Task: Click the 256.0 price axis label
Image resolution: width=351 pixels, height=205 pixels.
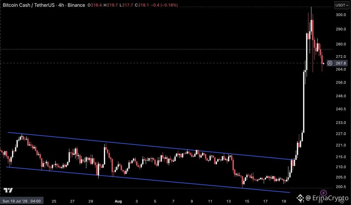Action: coord(341,83)
